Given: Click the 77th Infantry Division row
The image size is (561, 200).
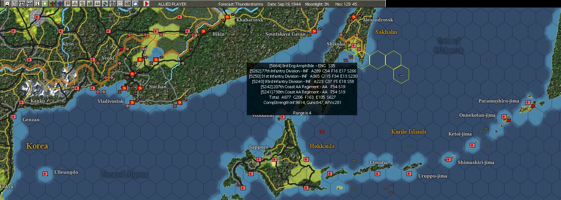Looking at the screenshot, I should [x=302, y=71].
